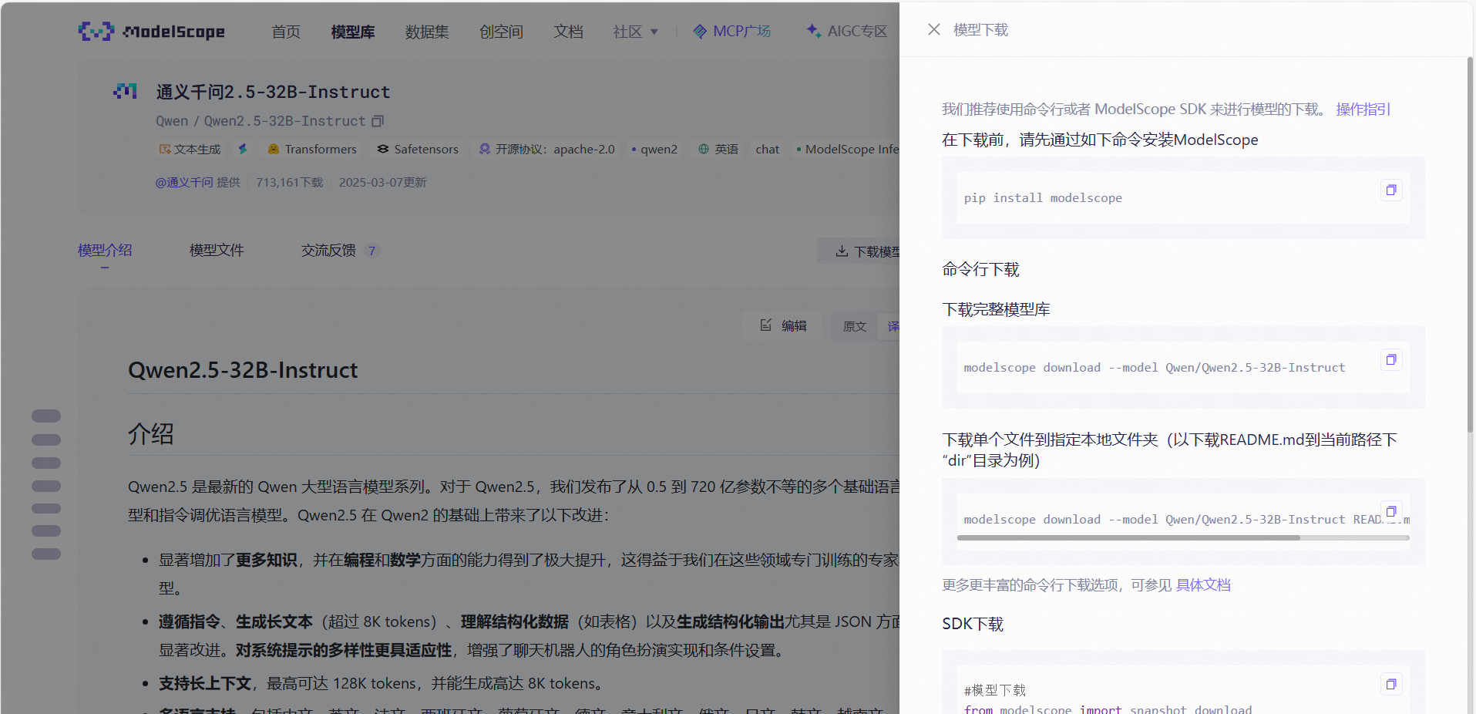Go to the 模型库 menu item
This screenshot has width=1476, height=714.
tap(351, 32)
